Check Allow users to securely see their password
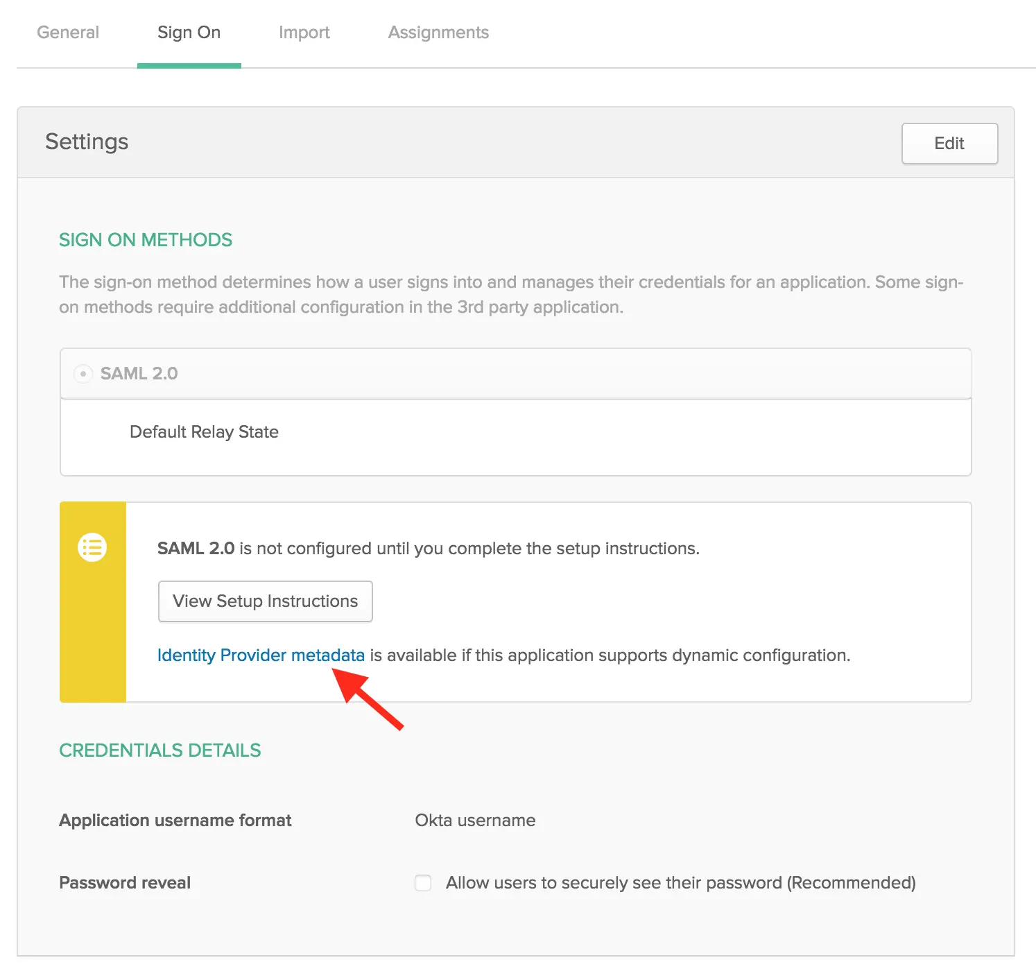 point(422,882)
